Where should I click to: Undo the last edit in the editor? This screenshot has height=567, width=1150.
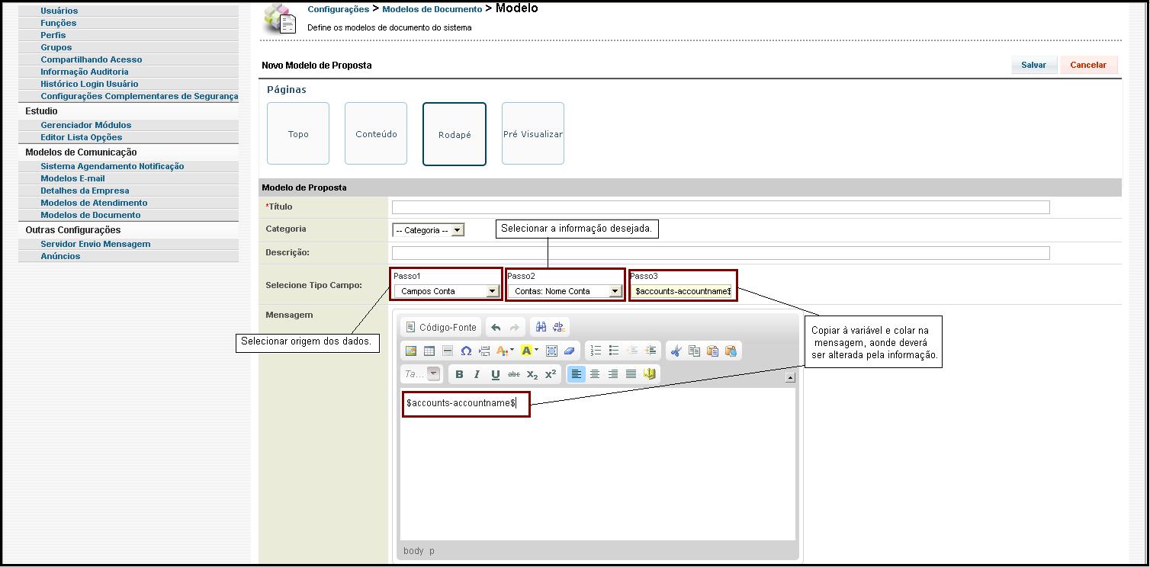click(496, 327)
